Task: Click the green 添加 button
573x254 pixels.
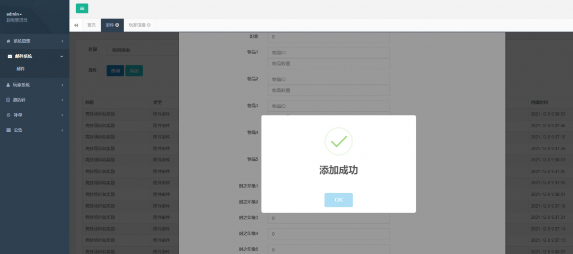Action: [134, 71]
